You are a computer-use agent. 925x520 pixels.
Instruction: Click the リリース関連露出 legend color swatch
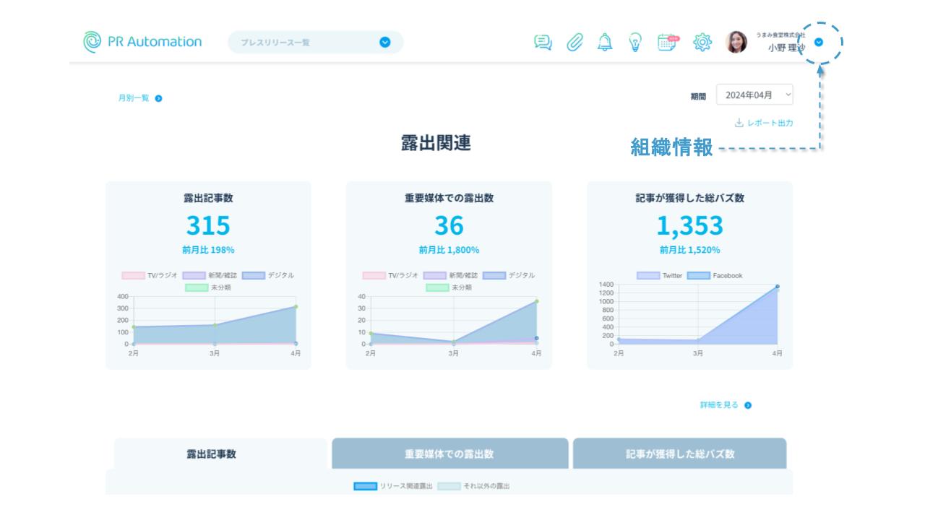365,487
